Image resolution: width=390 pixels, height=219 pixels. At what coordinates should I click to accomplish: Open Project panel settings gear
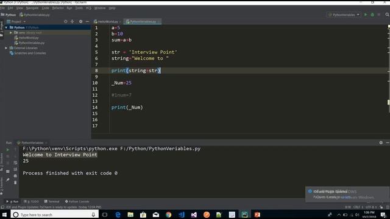80,22
